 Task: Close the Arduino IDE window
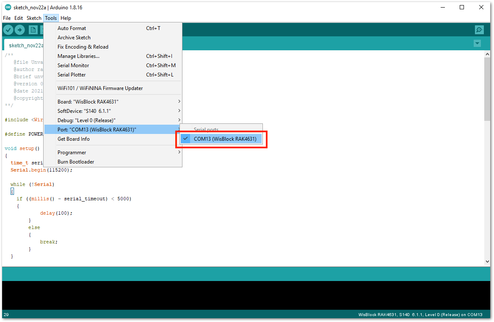(x=481, y=7)
